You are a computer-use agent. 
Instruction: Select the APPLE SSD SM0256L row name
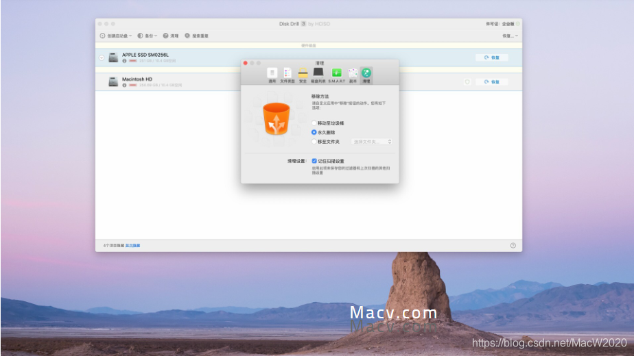pyautogui.click(x=145, y=55)
